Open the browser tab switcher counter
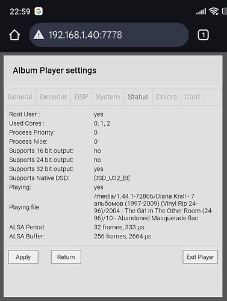This screenshot has width=227, height=301. (203, 35)
